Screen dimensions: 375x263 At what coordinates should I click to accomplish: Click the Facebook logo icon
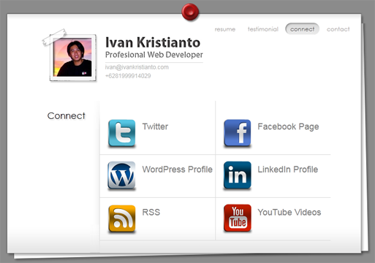[238, 133]
